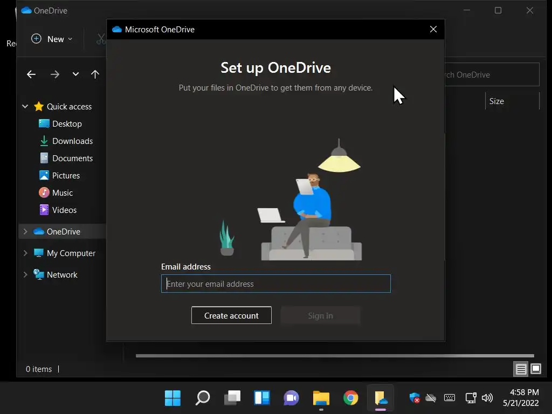
Task: Click the email address input field
Action: 276,284
